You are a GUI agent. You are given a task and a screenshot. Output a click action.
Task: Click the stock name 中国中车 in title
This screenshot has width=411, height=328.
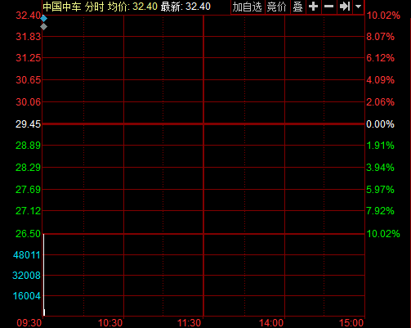point(62,7)
